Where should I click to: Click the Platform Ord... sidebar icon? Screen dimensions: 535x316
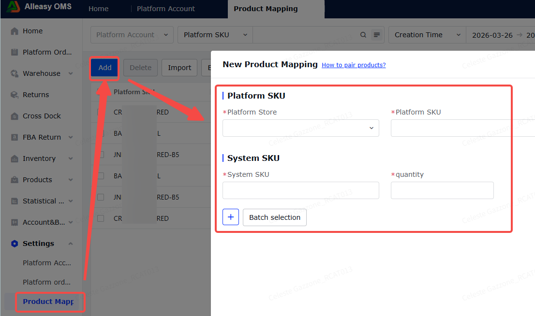tap(15, 52)
